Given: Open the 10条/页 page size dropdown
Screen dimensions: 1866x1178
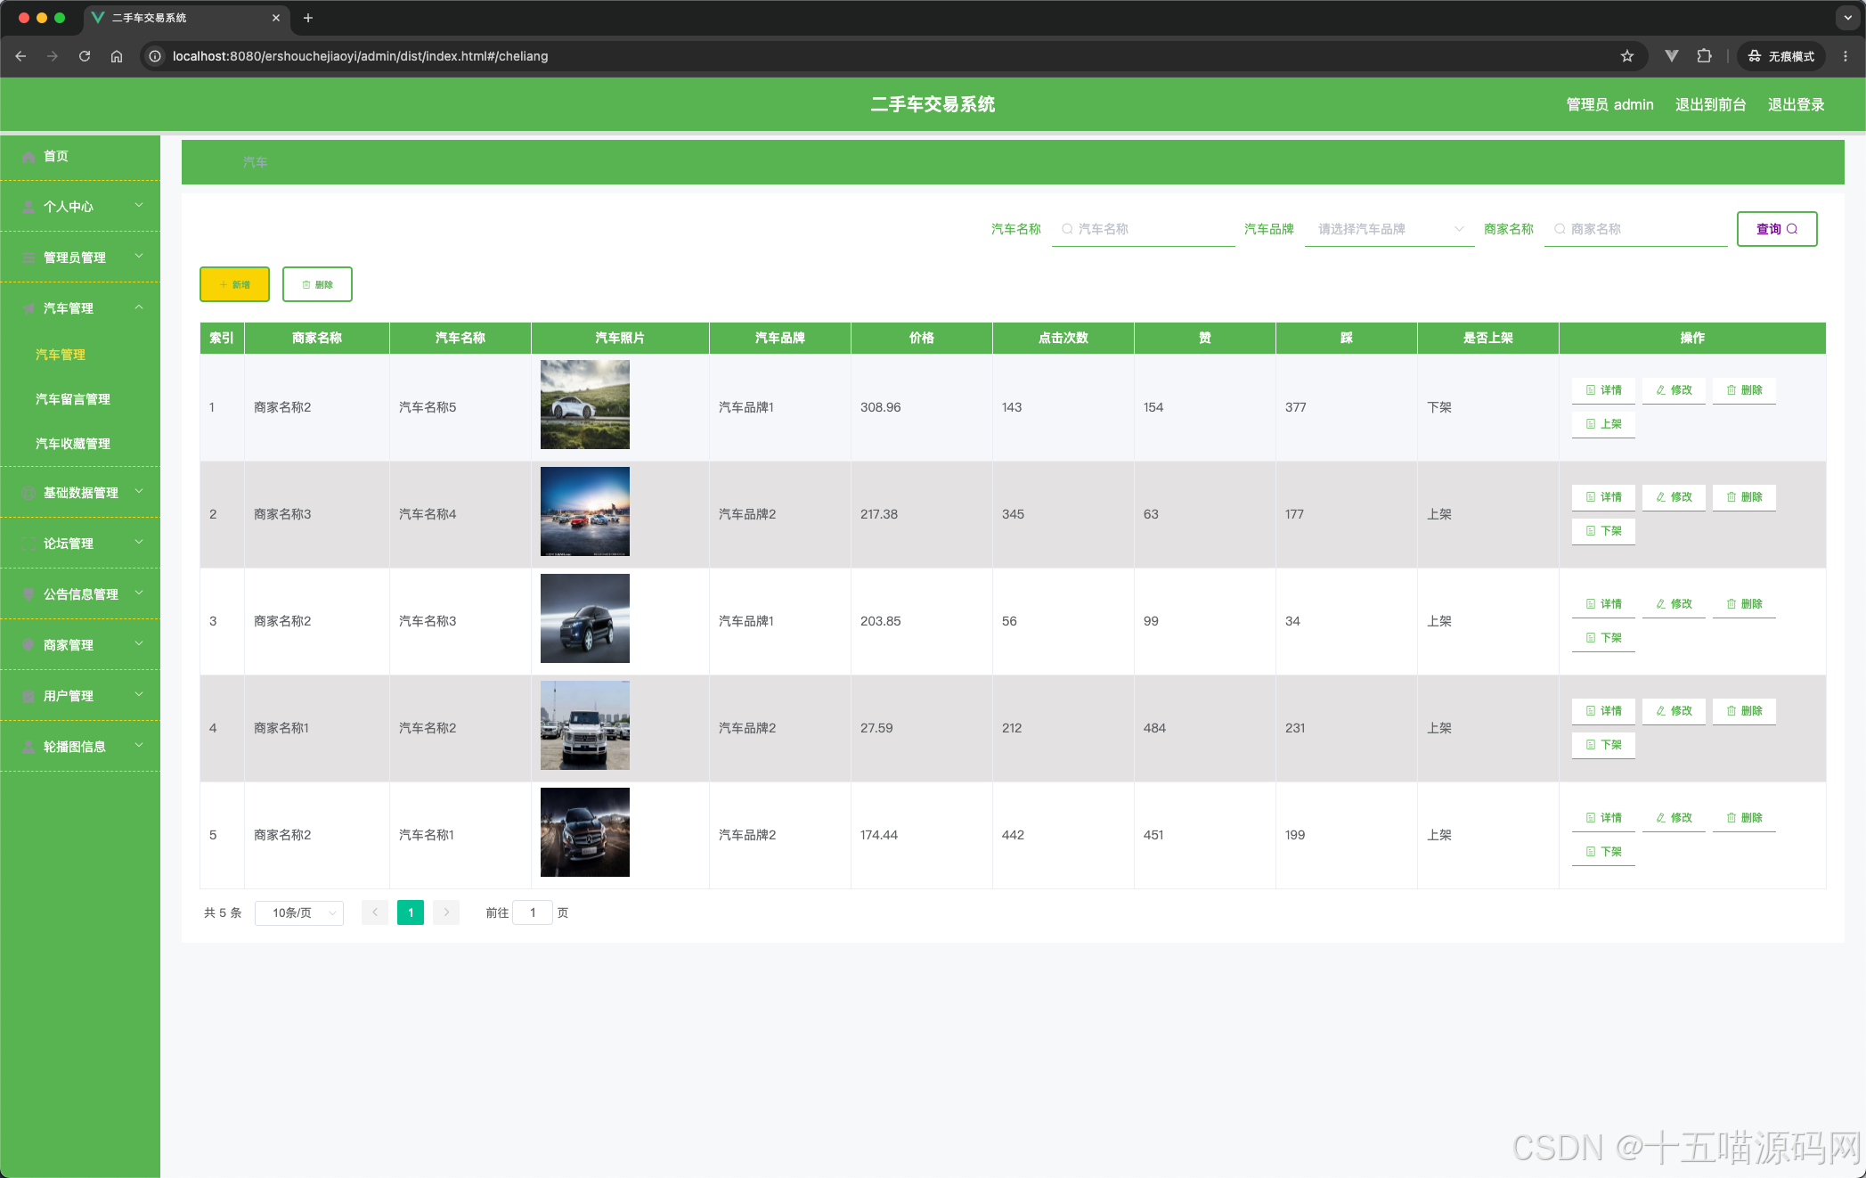Looking at the screenshot, I should pos(299,912).
